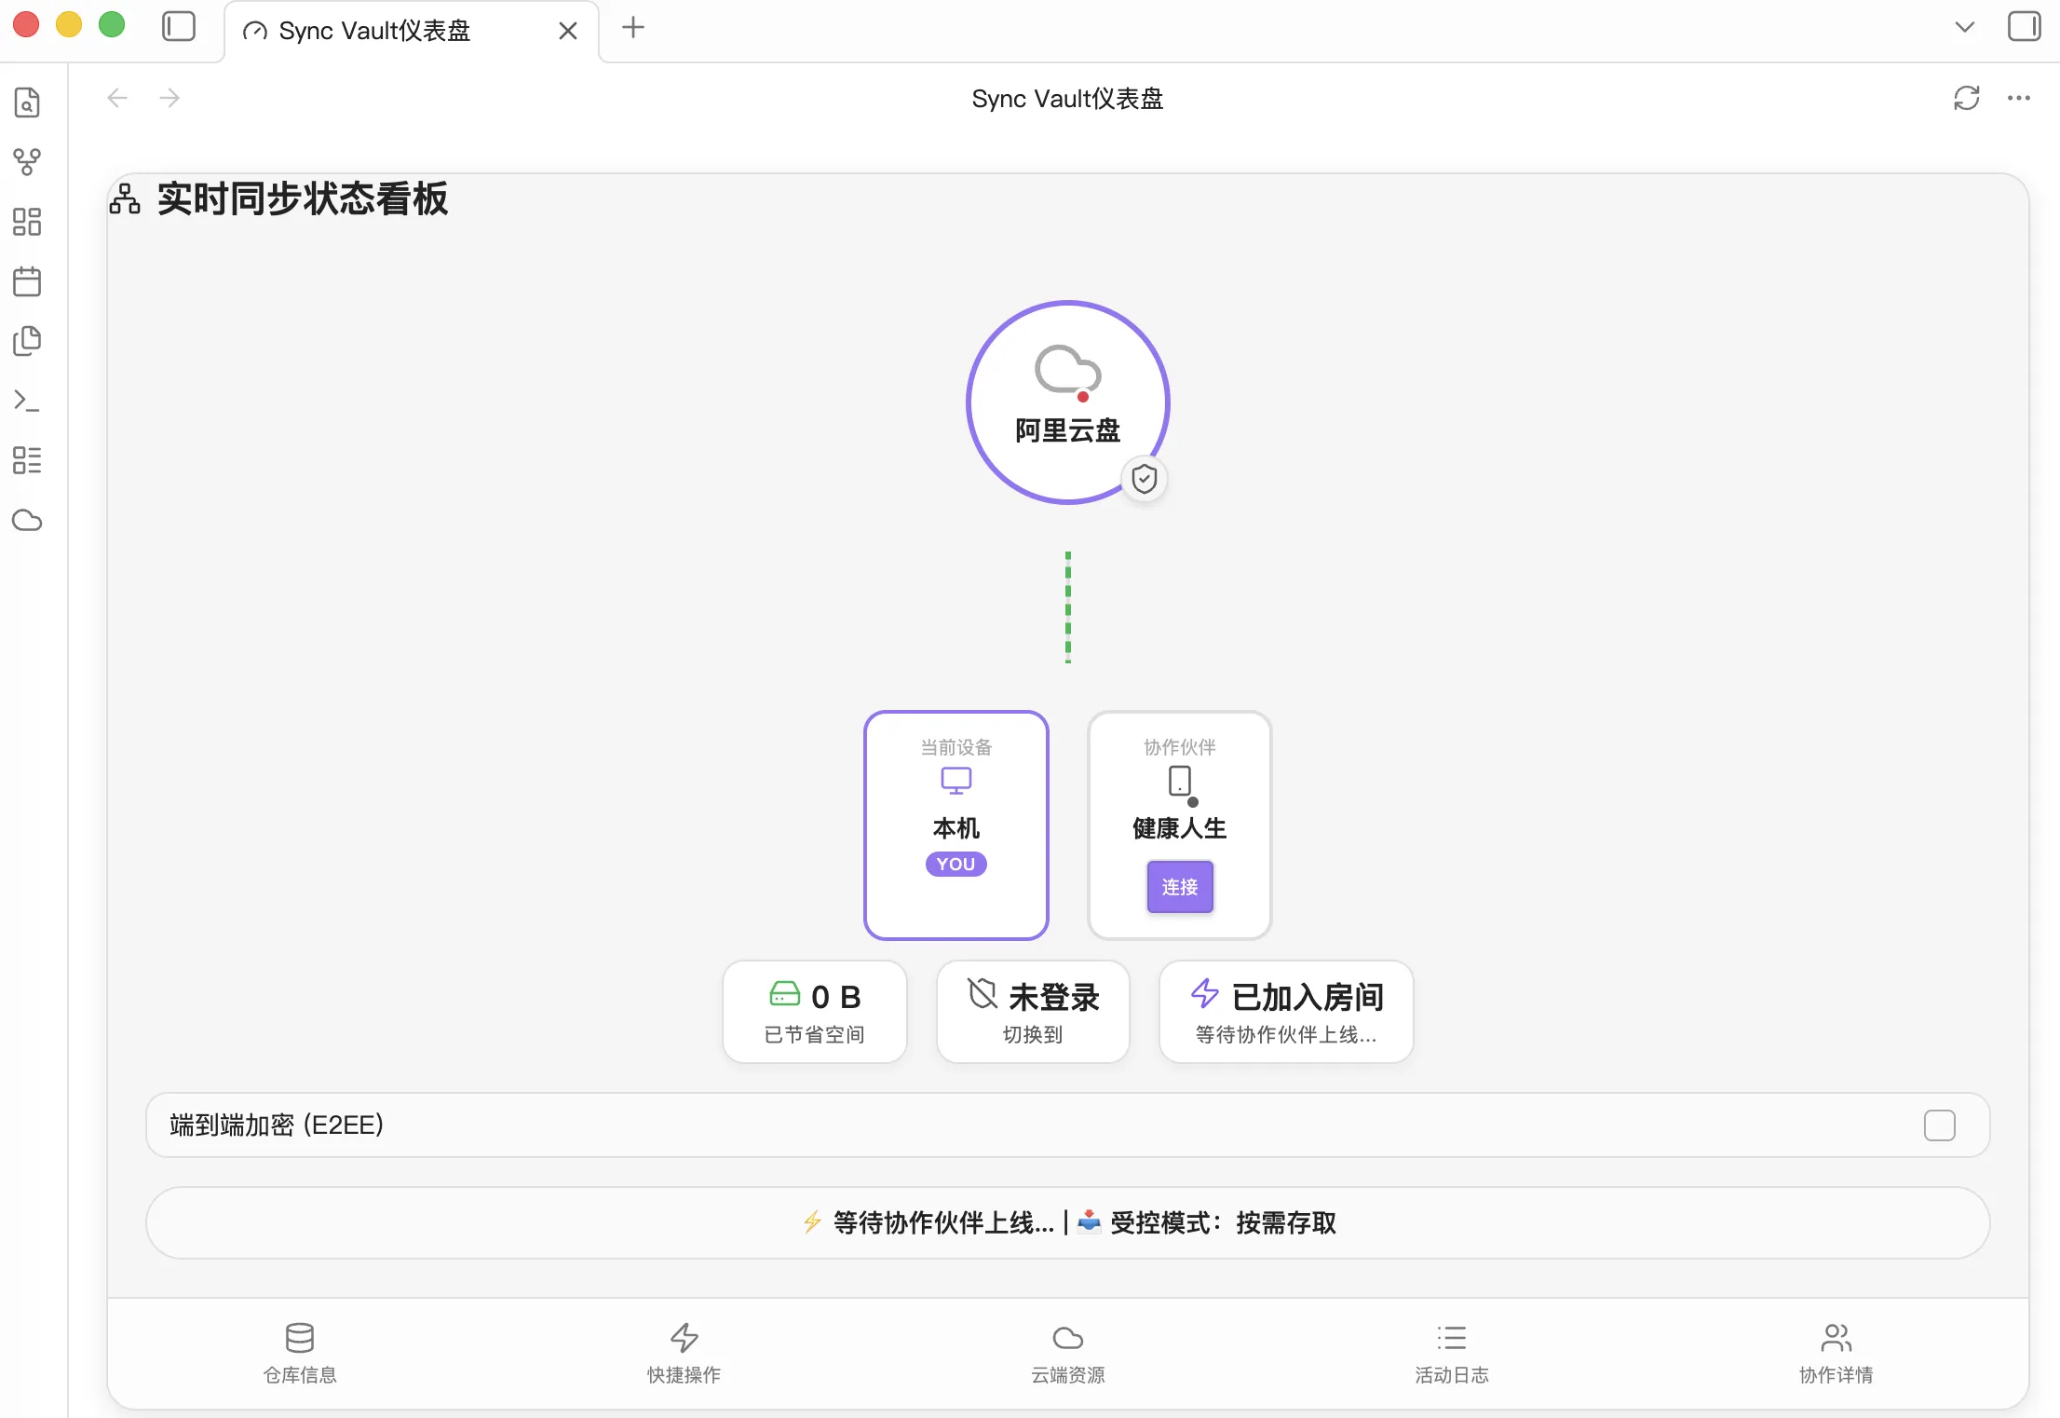2060x1418 pixels.
Task: Click the 阿里云盘 cloud node
Action: pos(1067,402)
